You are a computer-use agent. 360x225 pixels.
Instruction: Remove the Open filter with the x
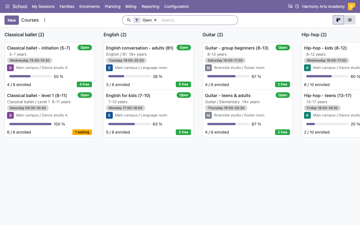coord(155,20)
